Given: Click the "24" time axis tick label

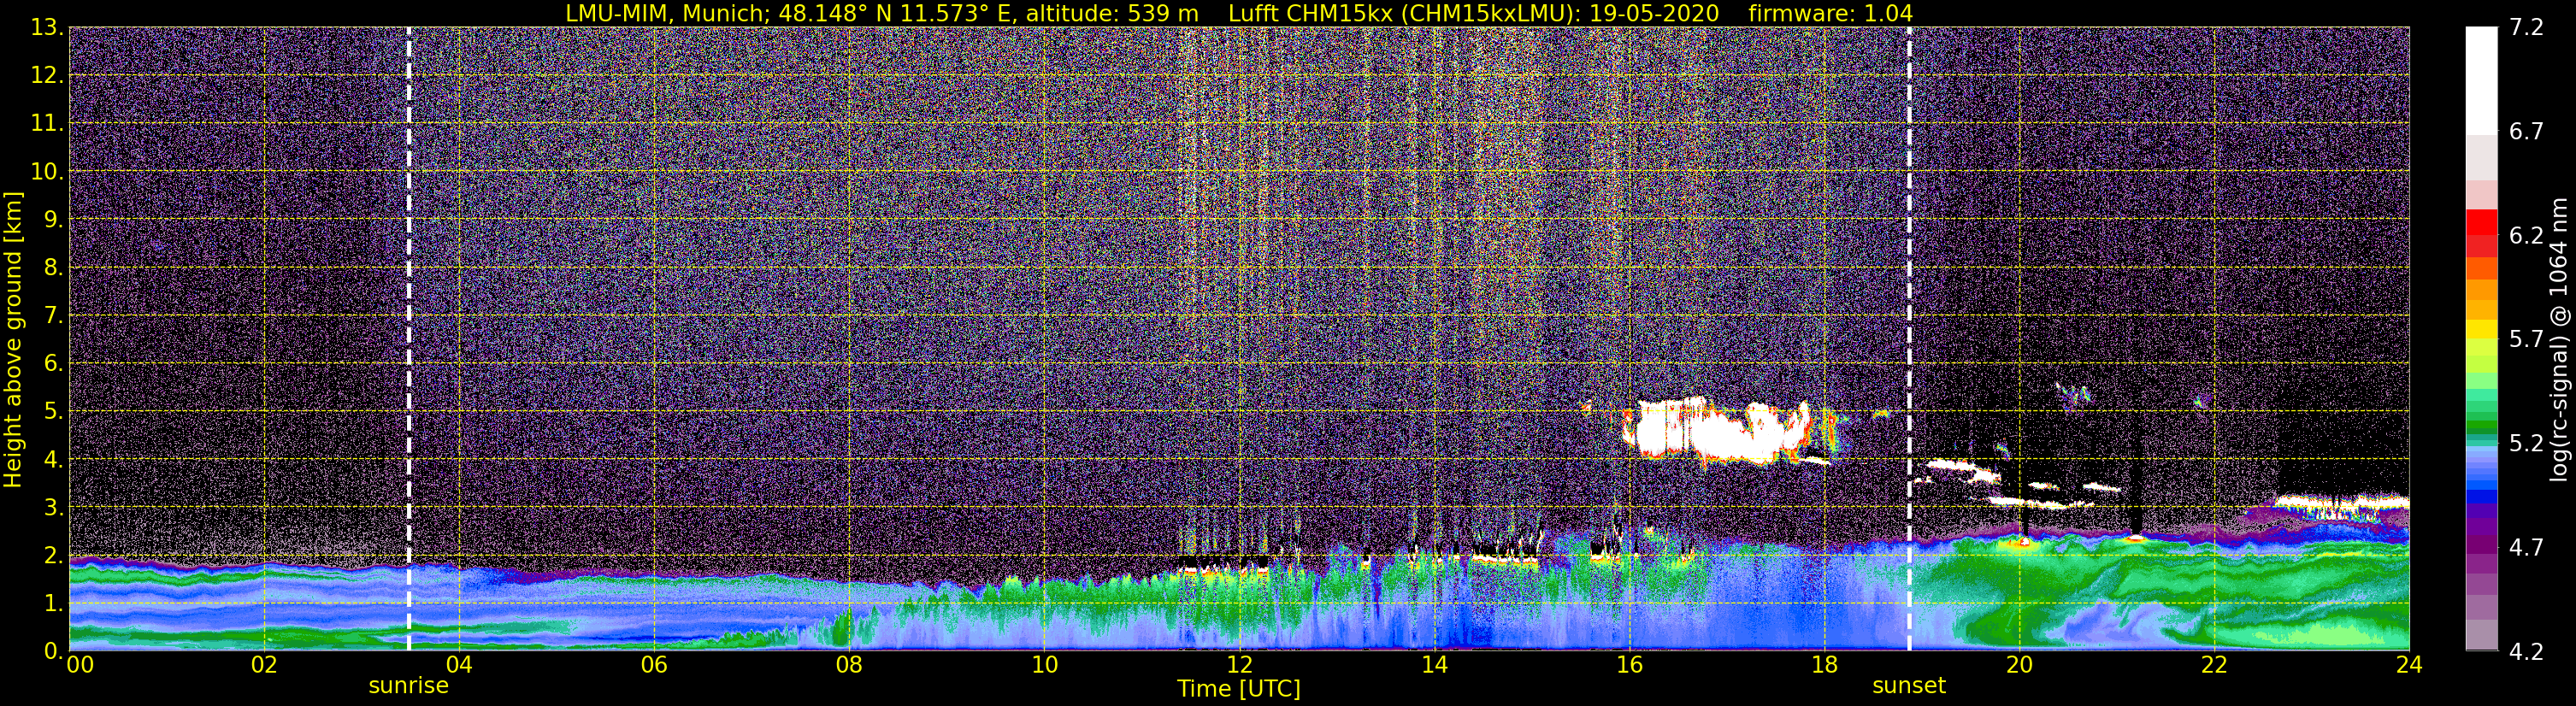Looking at the screenshot, I should tap(2409, 665).
